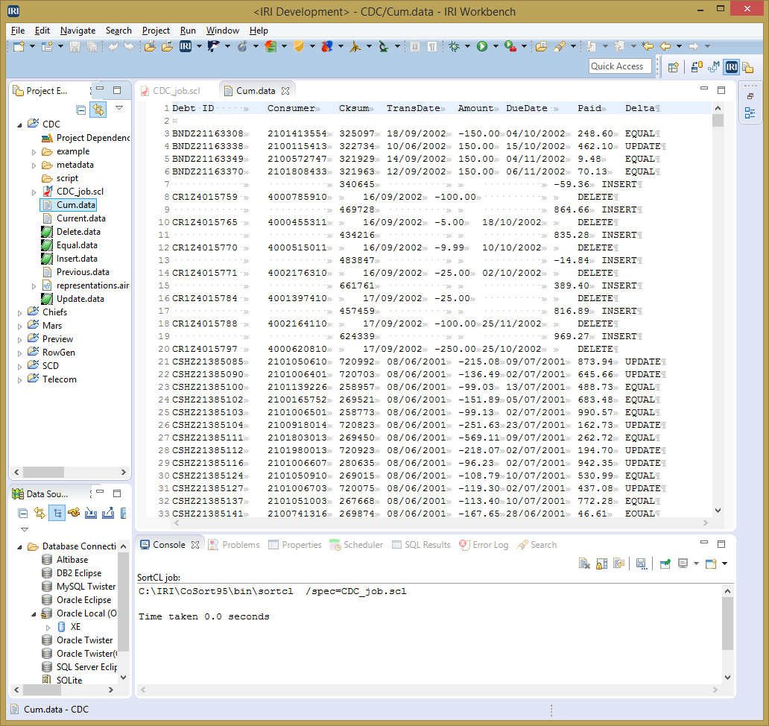Click Project Explorer horizontal scrollbar thumb

[43, 472]
